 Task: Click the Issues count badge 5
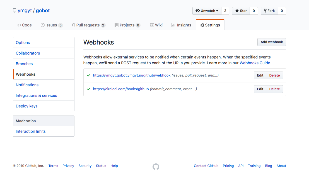pyautogui.click(x=61, y=25)
